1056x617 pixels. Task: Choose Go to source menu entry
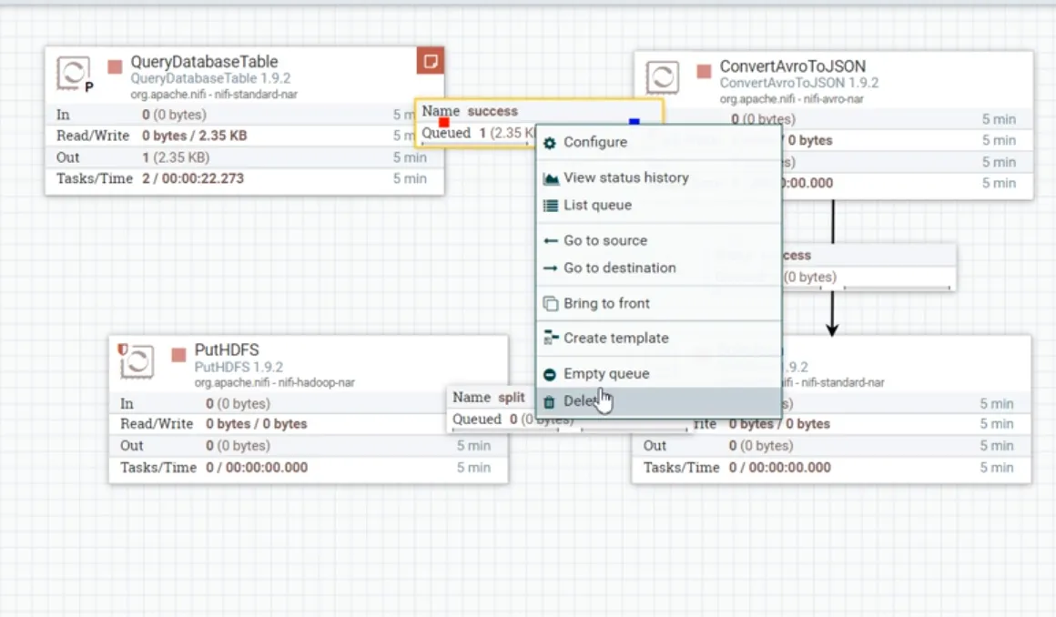coord(659,240)
